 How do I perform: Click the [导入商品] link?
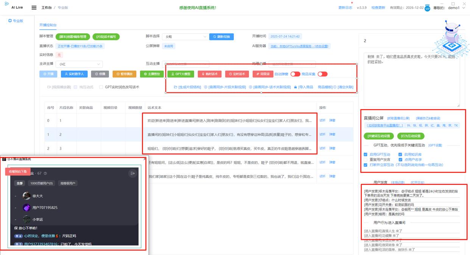point(303,87)
